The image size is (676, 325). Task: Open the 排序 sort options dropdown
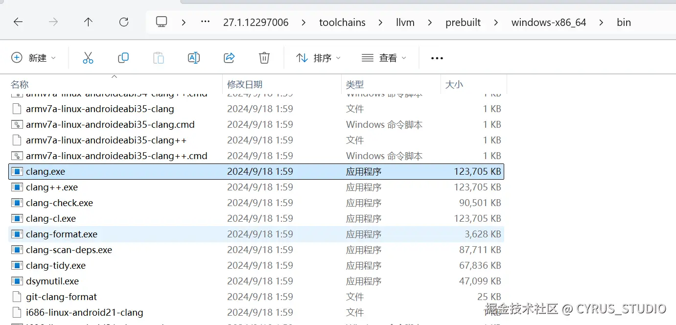click(319, 57)
